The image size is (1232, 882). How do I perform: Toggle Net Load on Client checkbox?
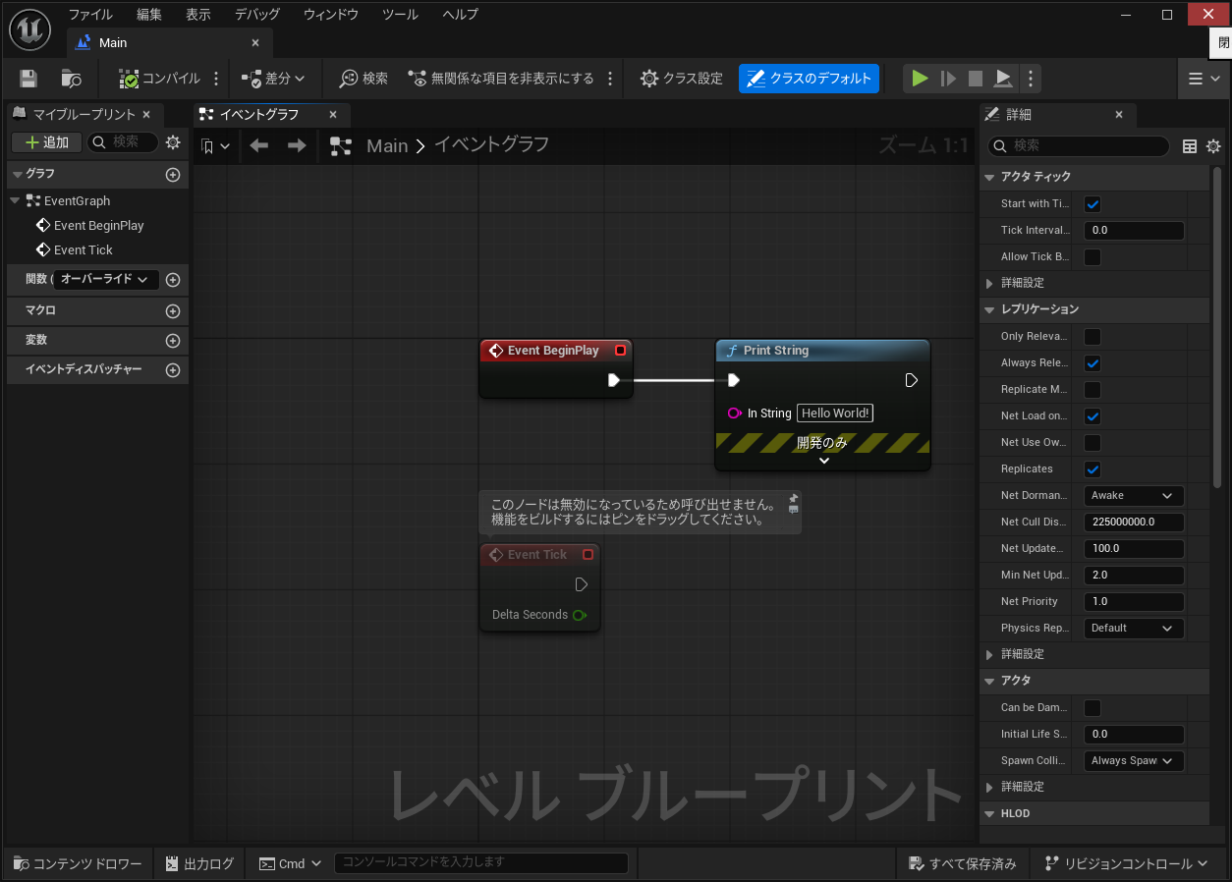(1092, 416)
